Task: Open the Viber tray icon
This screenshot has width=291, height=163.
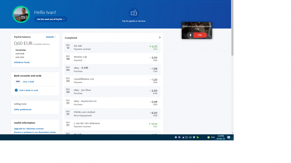Action: [x=179, y=137]
